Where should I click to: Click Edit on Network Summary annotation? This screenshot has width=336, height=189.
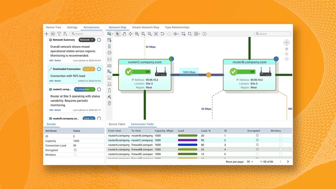click(x=51, y=61)
